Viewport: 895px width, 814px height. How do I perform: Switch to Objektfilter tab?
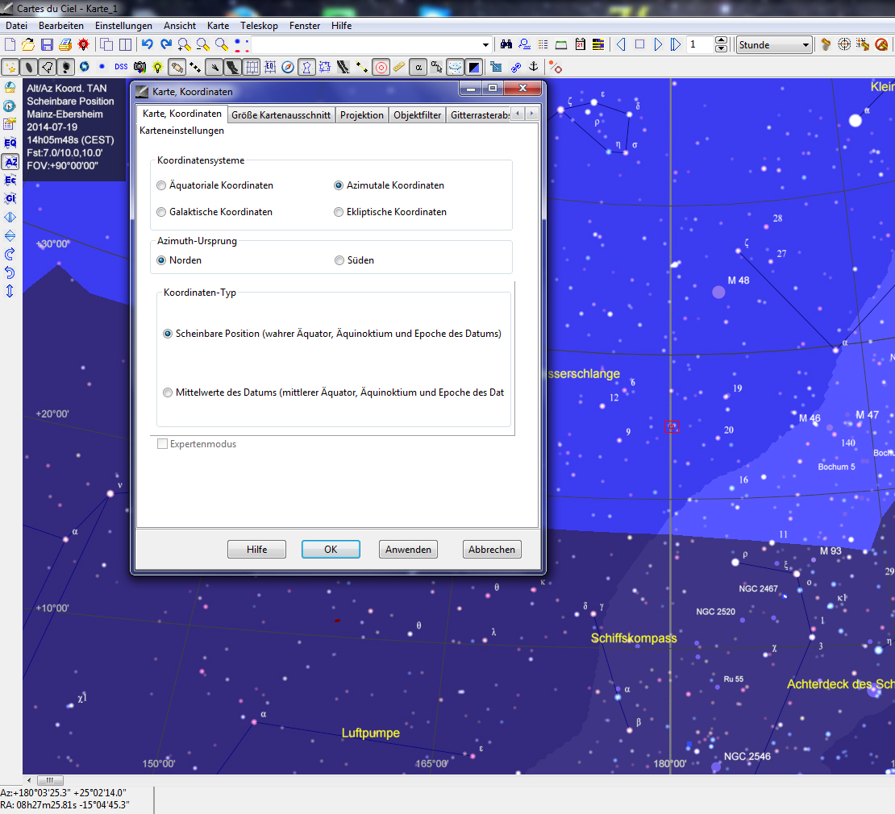coord(417,114)
